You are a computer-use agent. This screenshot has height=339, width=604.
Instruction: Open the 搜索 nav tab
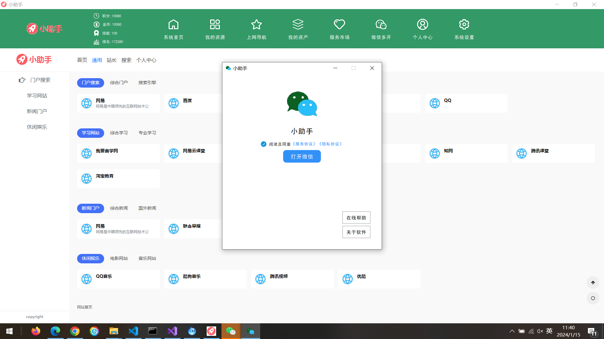click(x=126, y=60)
